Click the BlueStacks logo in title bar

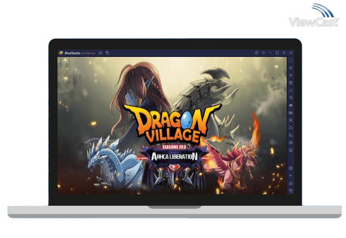[61, 53]
